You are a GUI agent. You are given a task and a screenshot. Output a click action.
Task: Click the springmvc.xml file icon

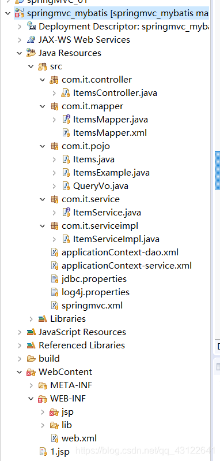pos(55,305)
